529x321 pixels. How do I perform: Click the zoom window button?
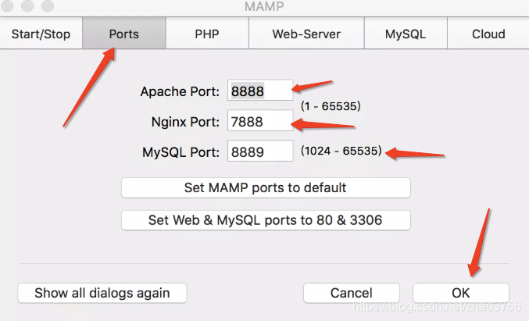pyautogui.click(x=48, y=5)
